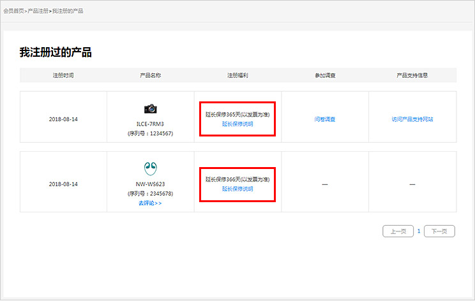Click the ILCE-7RM3 camera icon

pos(150,108)
